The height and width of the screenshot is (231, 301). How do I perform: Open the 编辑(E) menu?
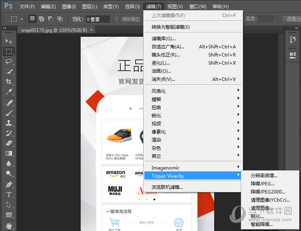48,7
